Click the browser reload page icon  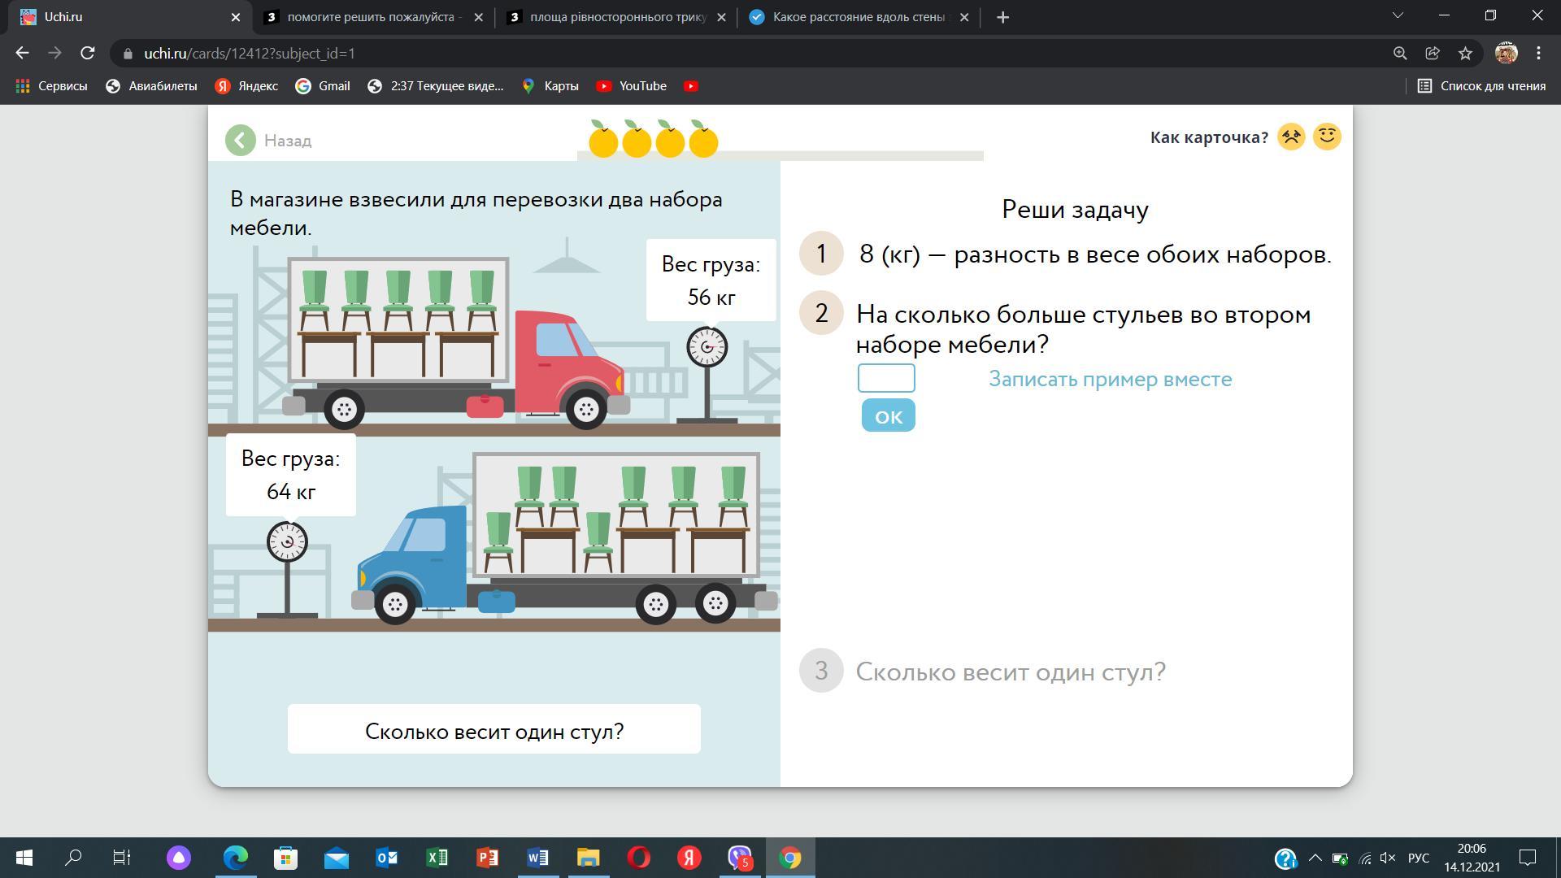coord(88,53)
